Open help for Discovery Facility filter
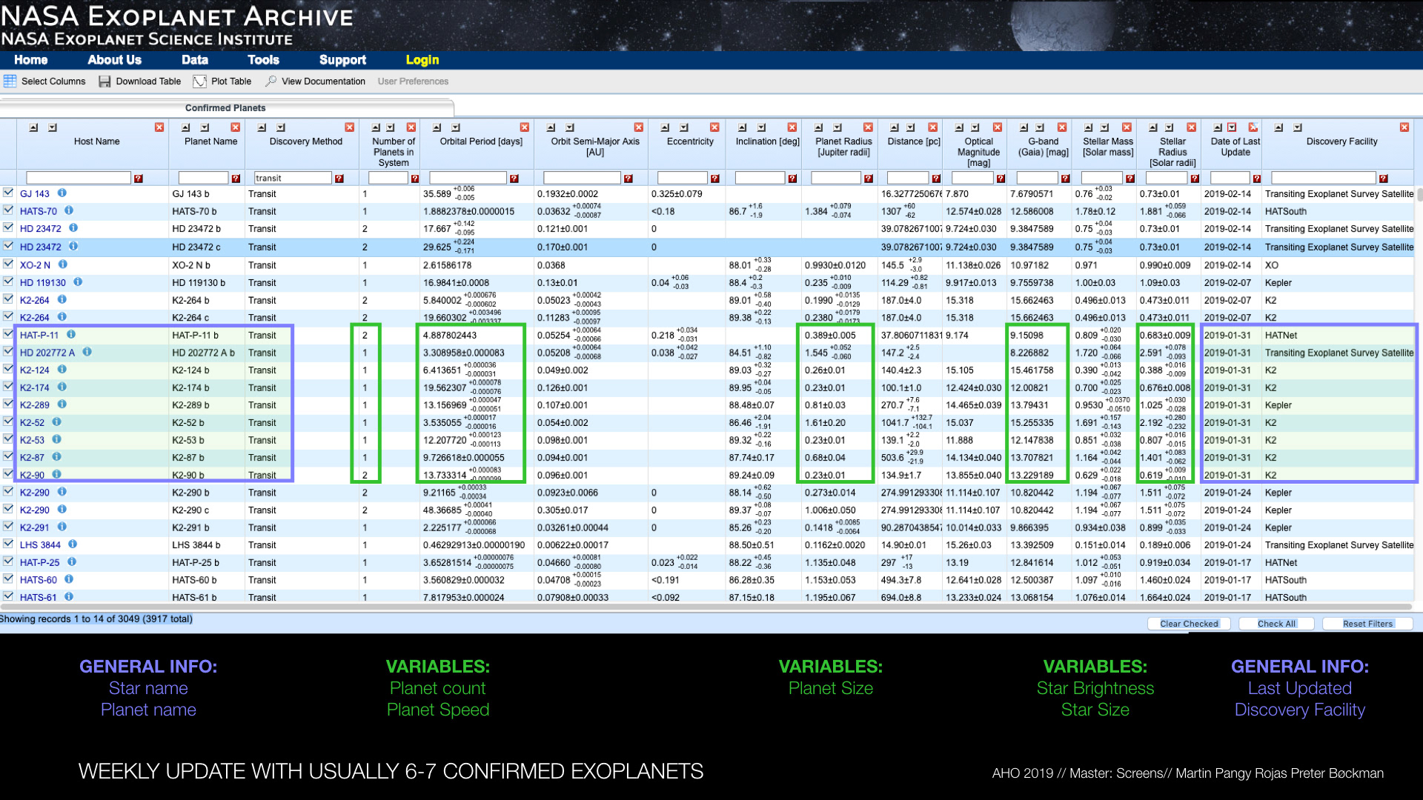 (x=1383, y=179)
